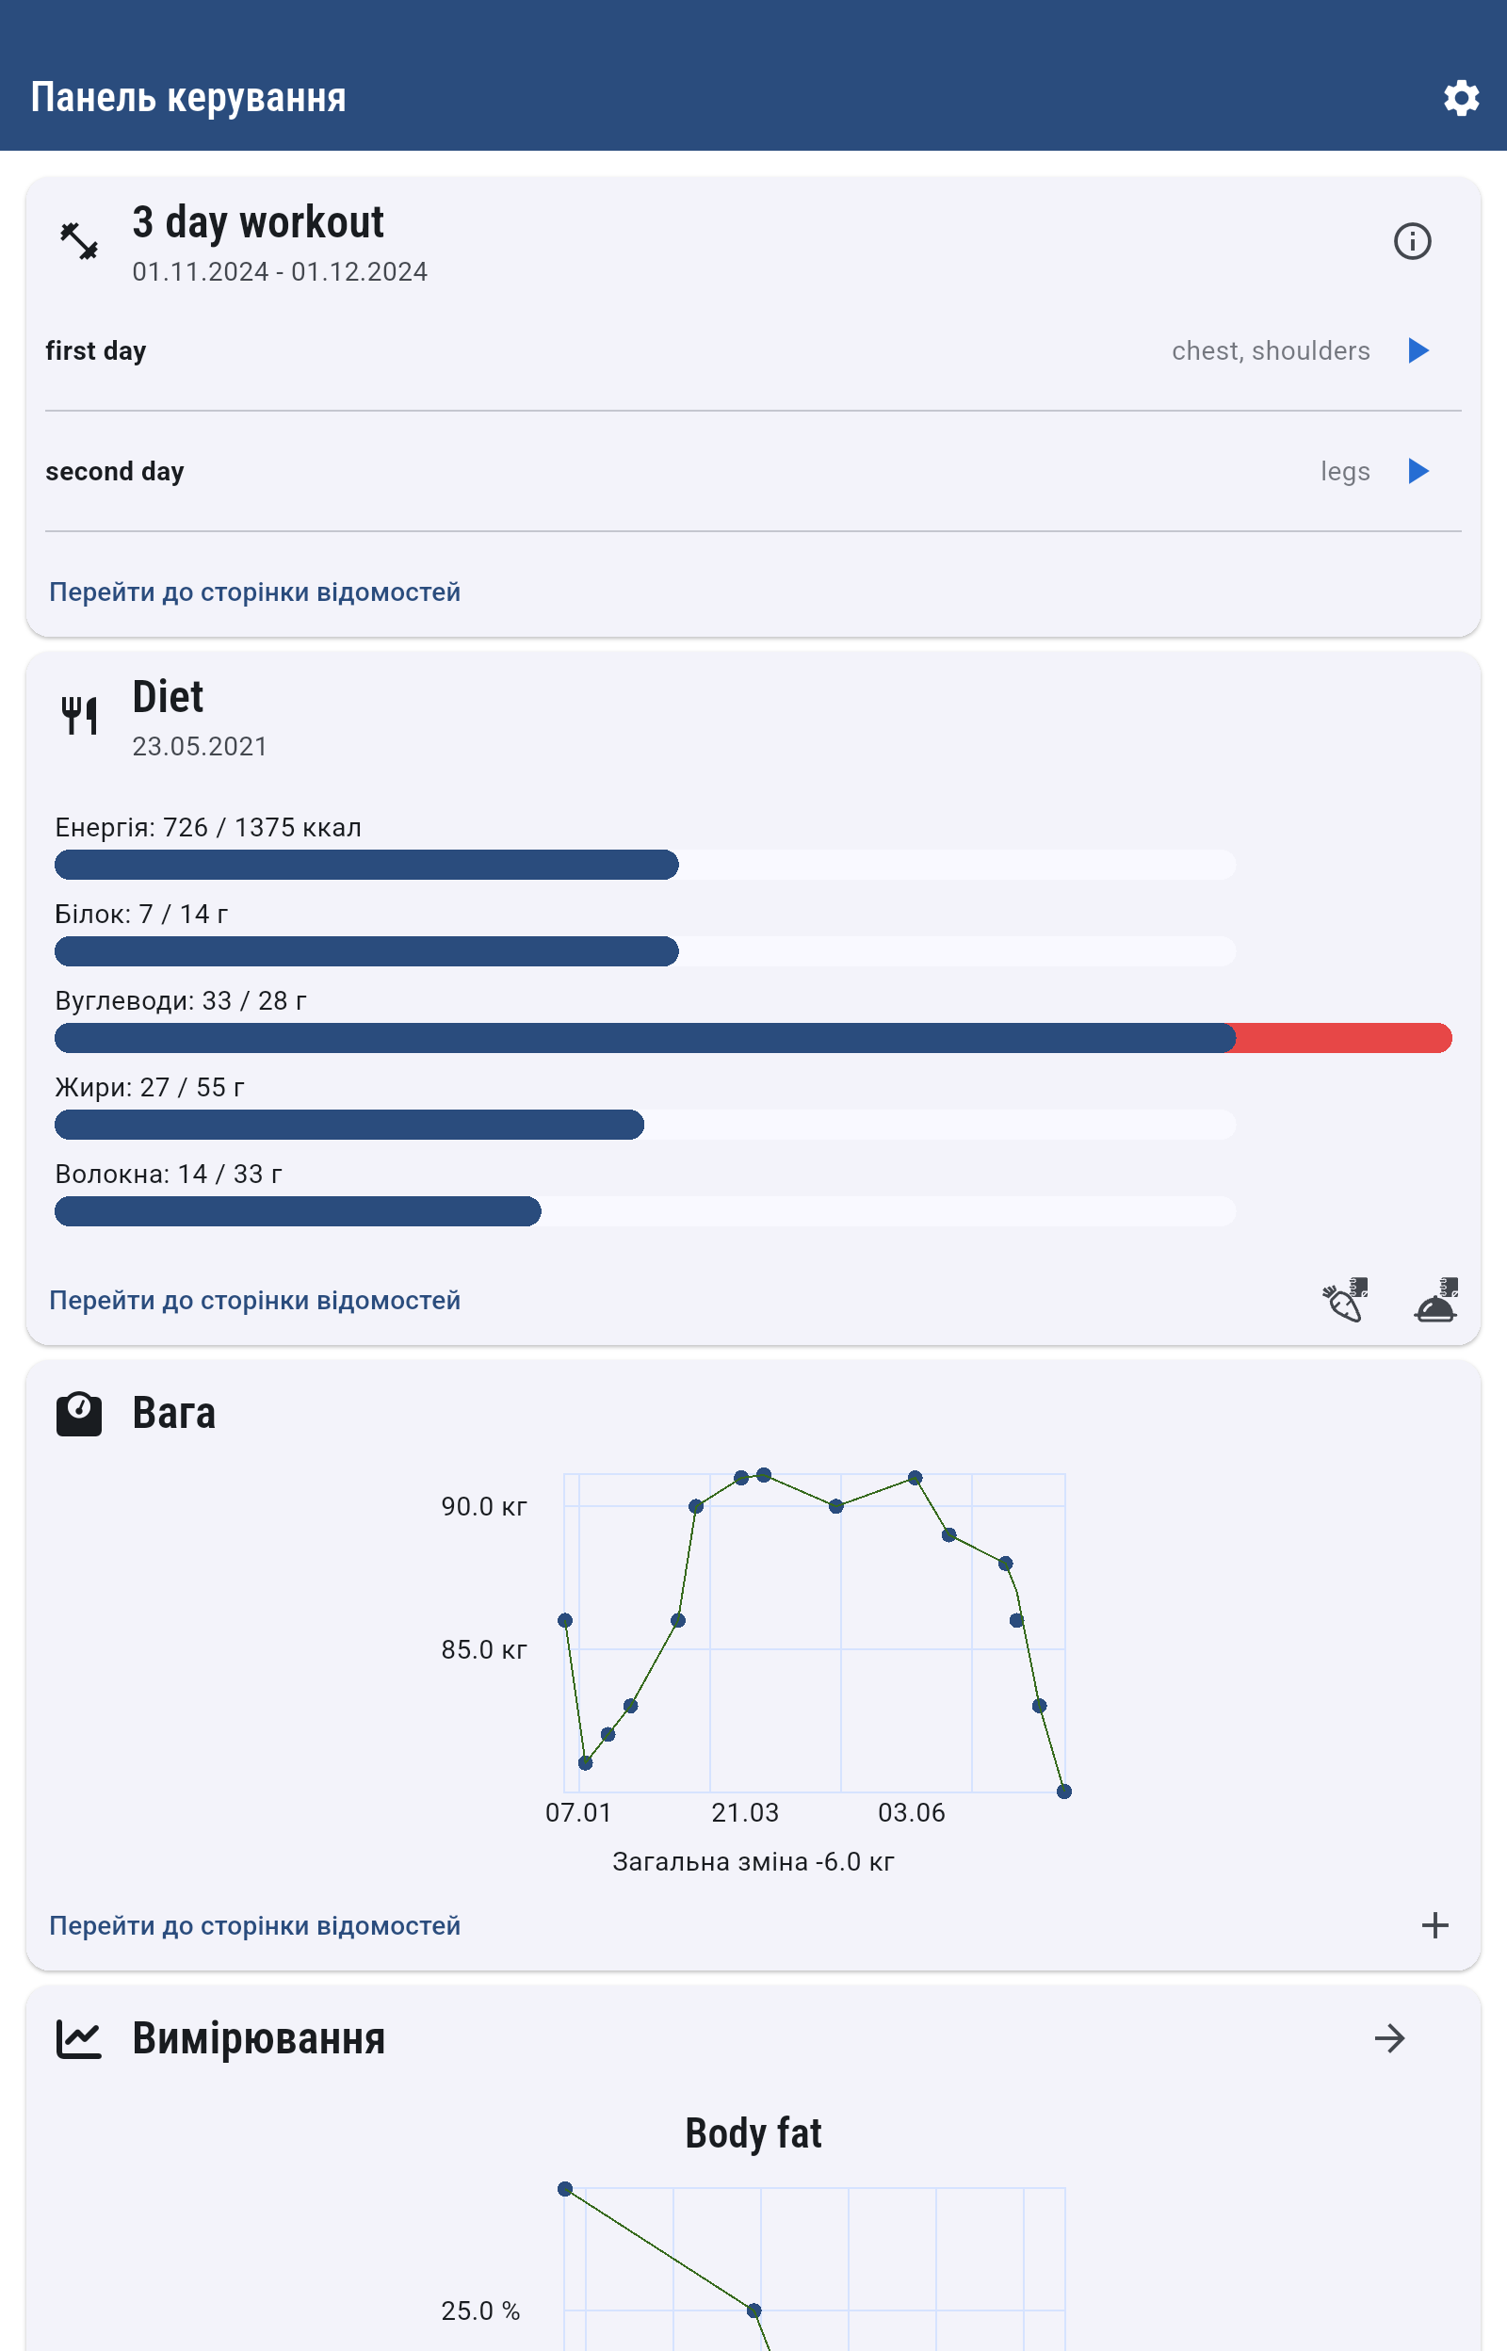
Task: Click the Енергія: 726 / 1375 ккал label
Action: pos(208,828)
